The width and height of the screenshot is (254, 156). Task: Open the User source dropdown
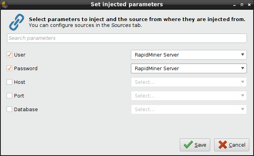[x=189, y=55]
